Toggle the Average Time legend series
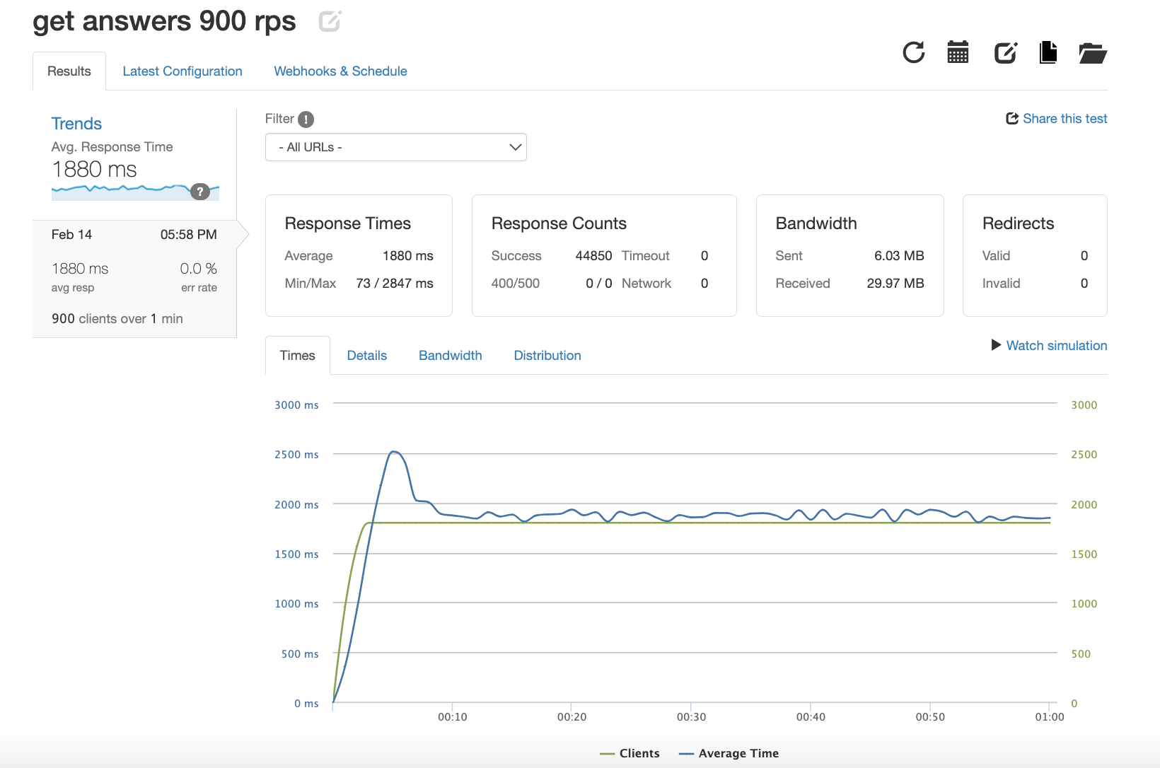 pos(729,753)
